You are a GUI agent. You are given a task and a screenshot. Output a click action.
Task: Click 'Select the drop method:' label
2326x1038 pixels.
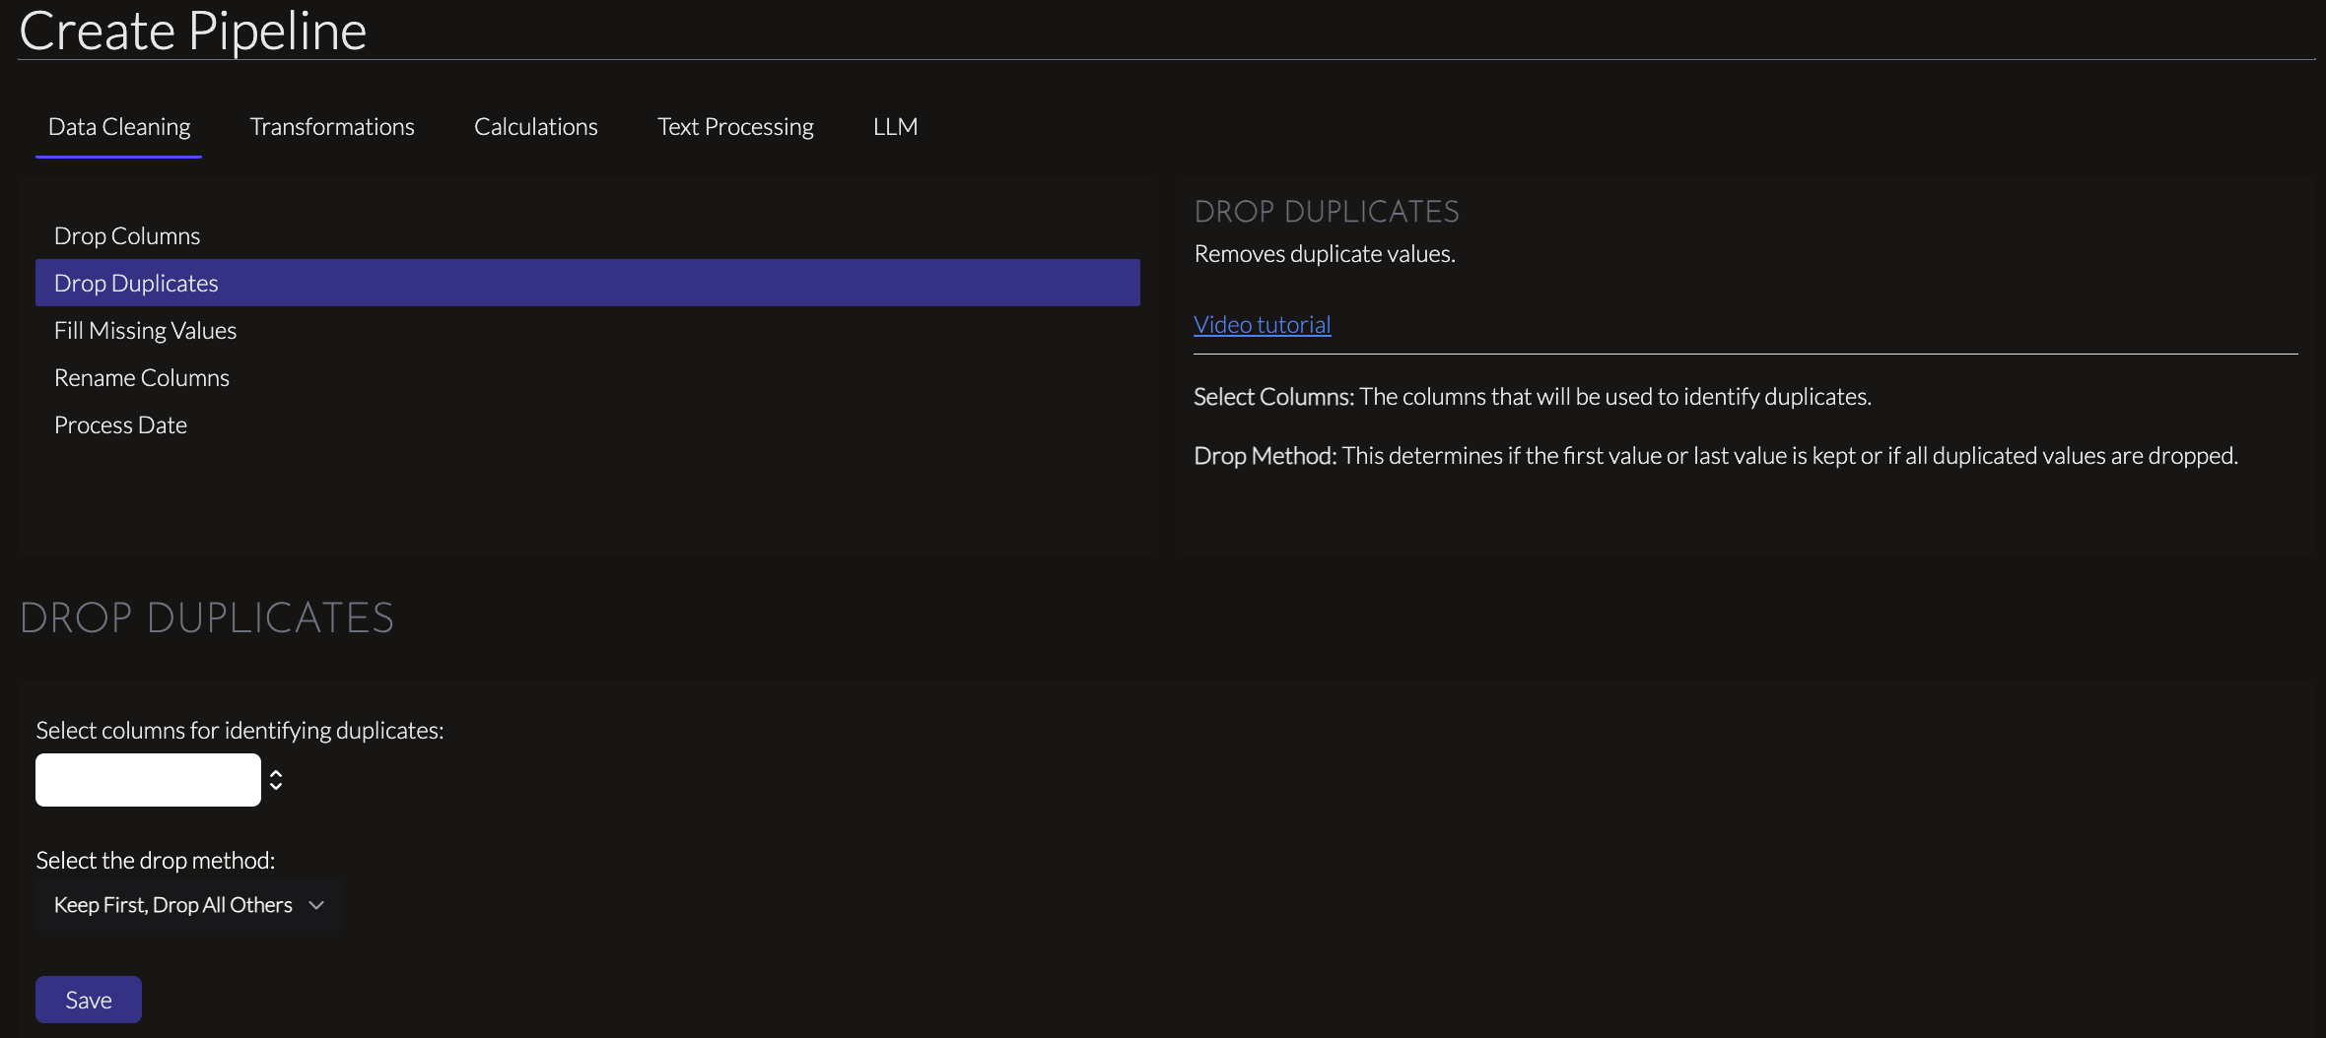[156, 861]
